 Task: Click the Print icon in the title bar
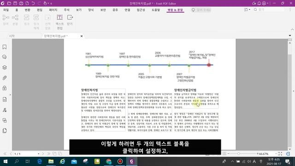21,3
